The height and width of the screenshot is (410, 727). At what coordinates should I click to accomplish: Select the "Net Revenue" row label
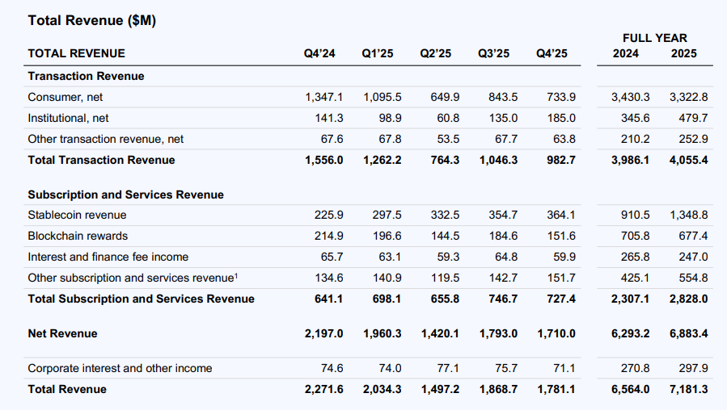[62, 333]
